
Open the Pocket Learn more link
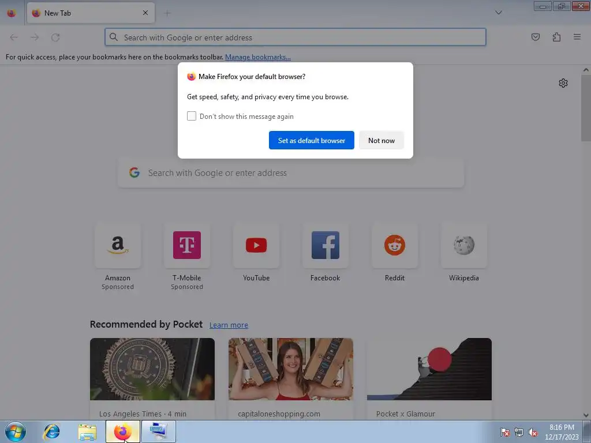229,325
